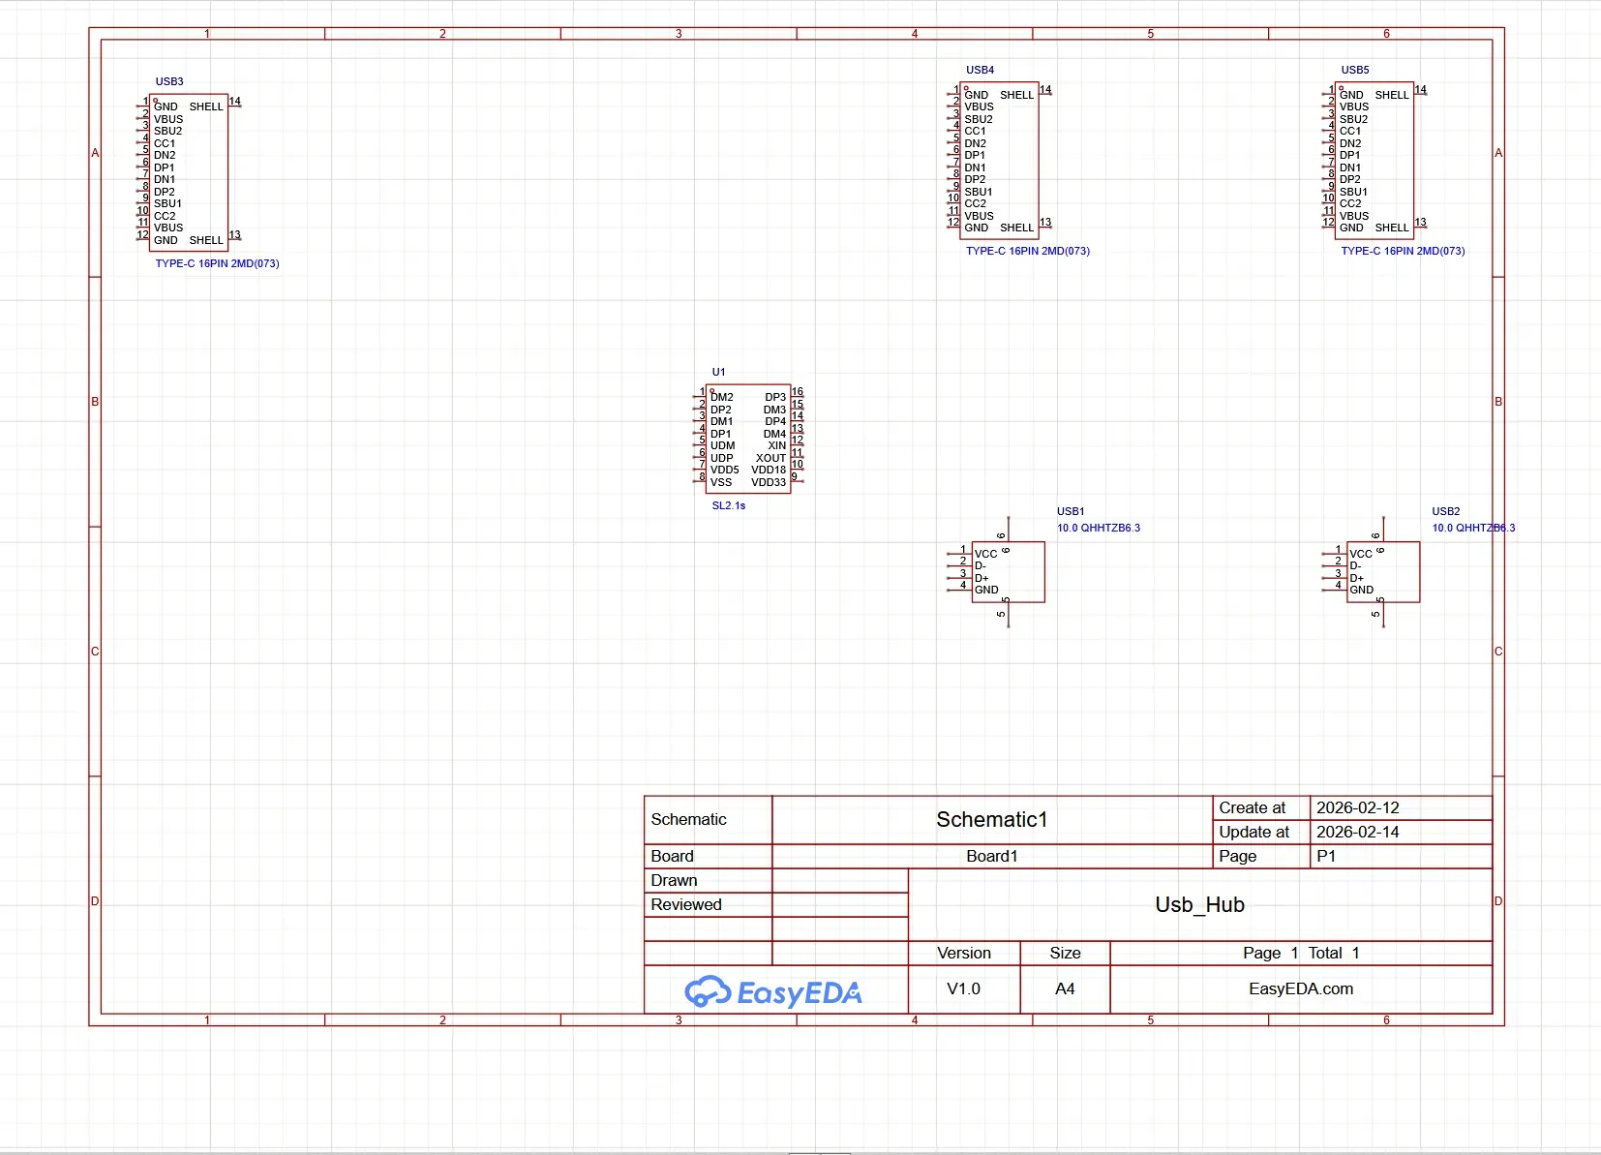Click the EasyEDA logo in title block
Screen dimensions: 1601x1155
tap(773, 991)
